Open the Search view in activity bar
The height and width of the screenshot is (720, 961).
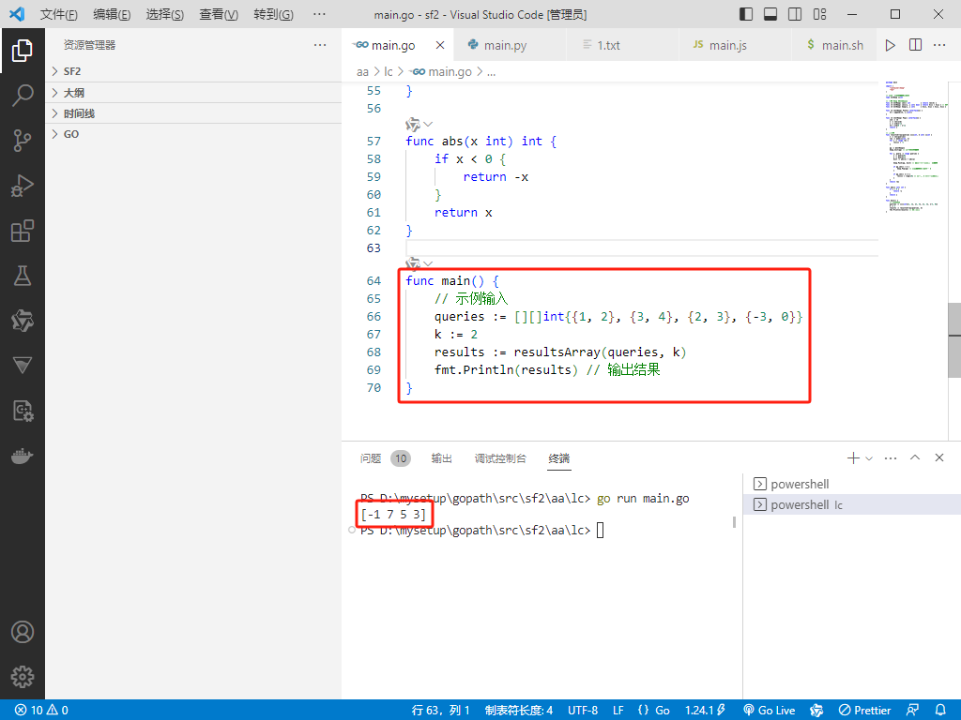[x=23, y=96]
